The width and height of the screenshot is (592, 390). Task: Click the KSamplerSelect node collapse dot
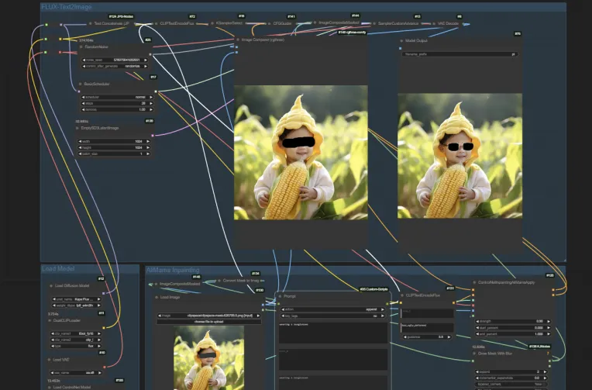[212, 23]
